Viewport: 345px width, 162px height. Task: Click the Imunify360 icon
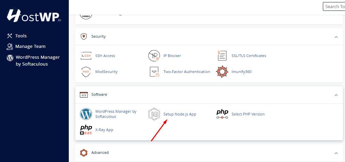pyautogui.click(x=222, y=72)
